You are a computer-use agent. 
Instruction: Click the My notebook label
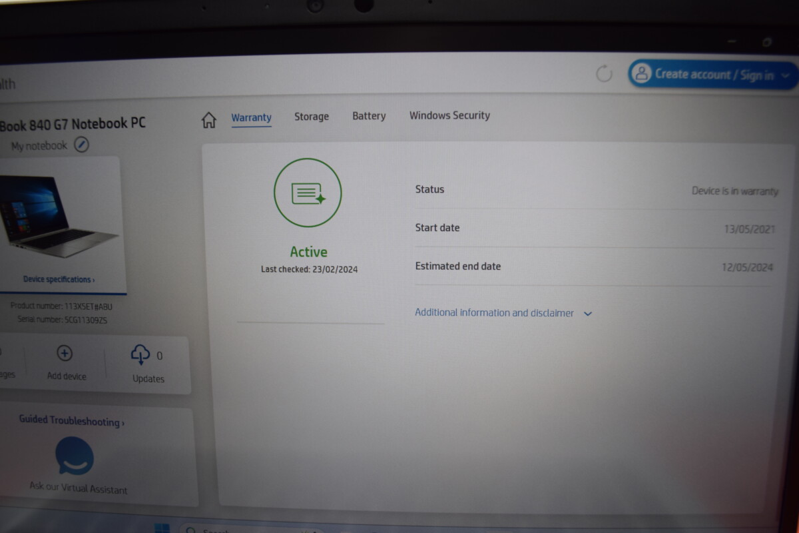coord(39,145)
